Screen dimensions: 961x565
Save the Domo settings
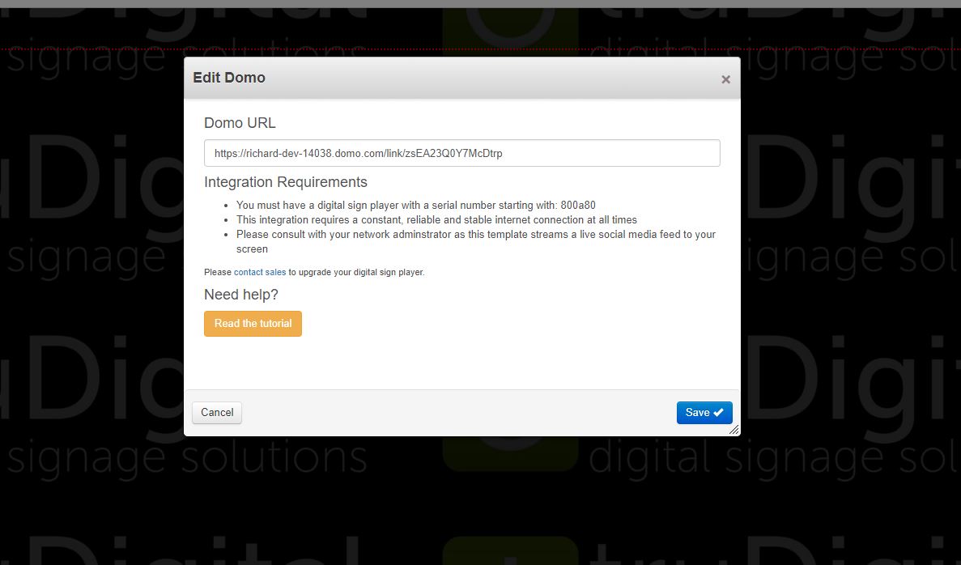[704, 412]
